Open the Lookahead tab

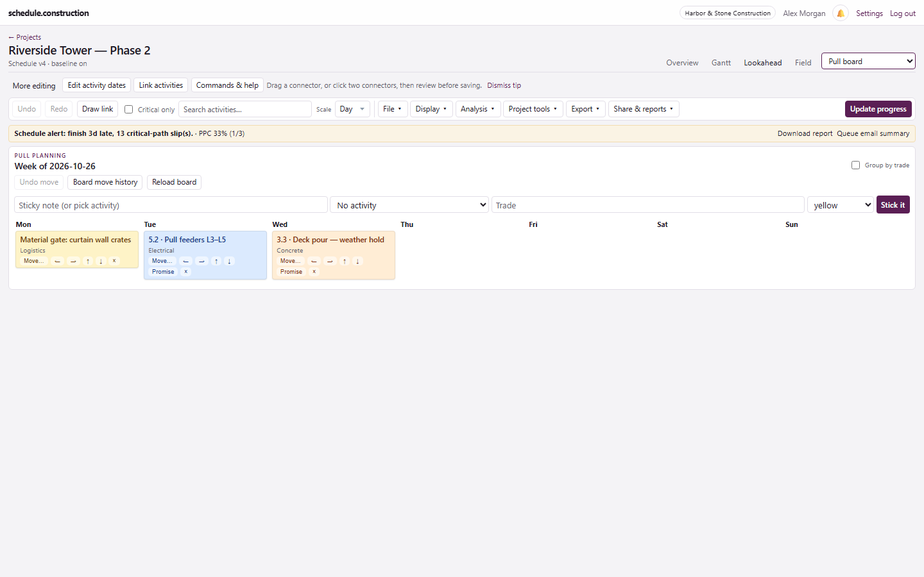[763, 63]
